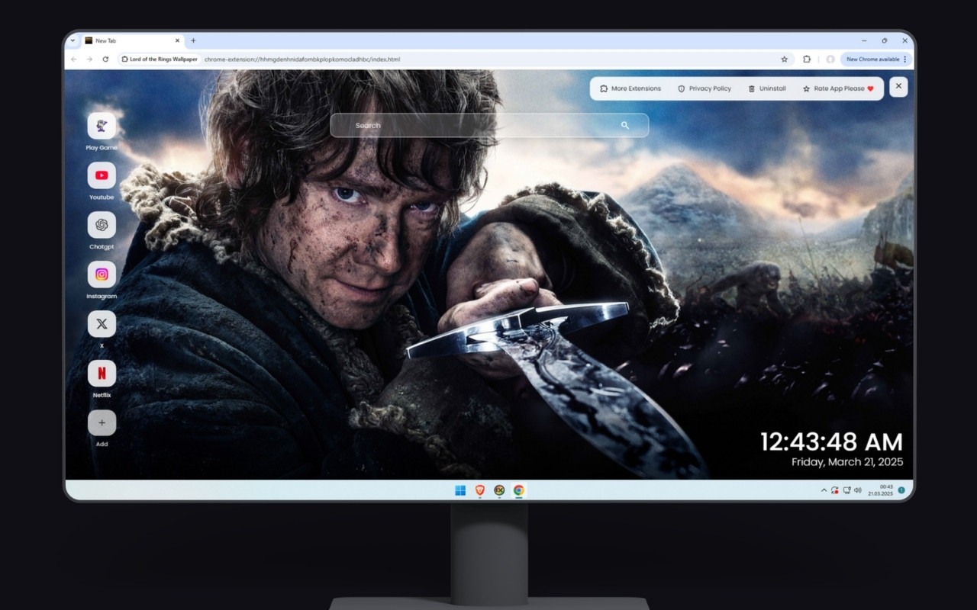977x610 pixels.
Task: Open Netflix from the sidebar
Action: point(102,373)
